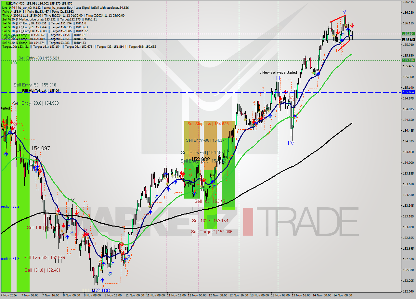The image size is (416, 299).
Task: Click the 'Sell %20 @ Entry -88: 154.374' row
Action: pos(44,43)
